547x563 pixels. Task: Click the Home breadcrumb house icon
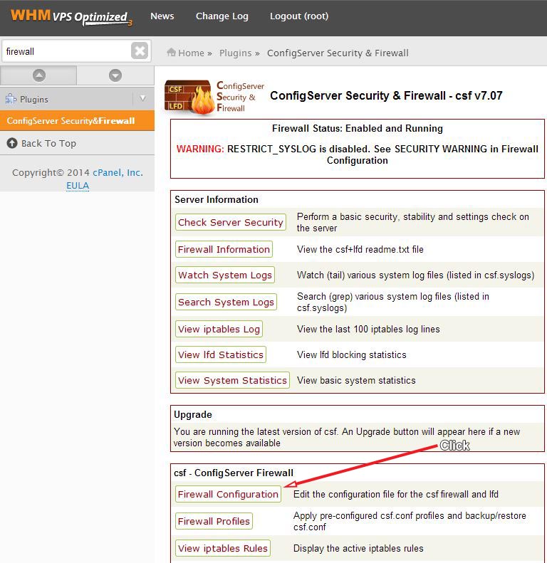(x=172, y=53)
